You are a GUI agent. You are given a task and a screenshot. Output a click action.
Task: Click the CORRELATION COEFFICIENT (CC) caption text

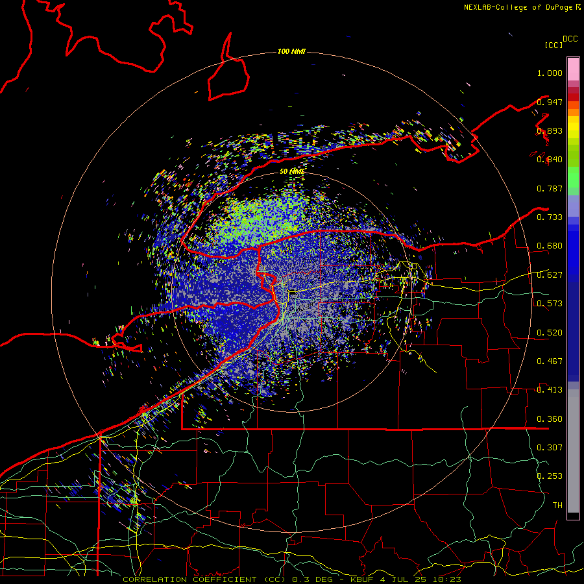(204, 579)
